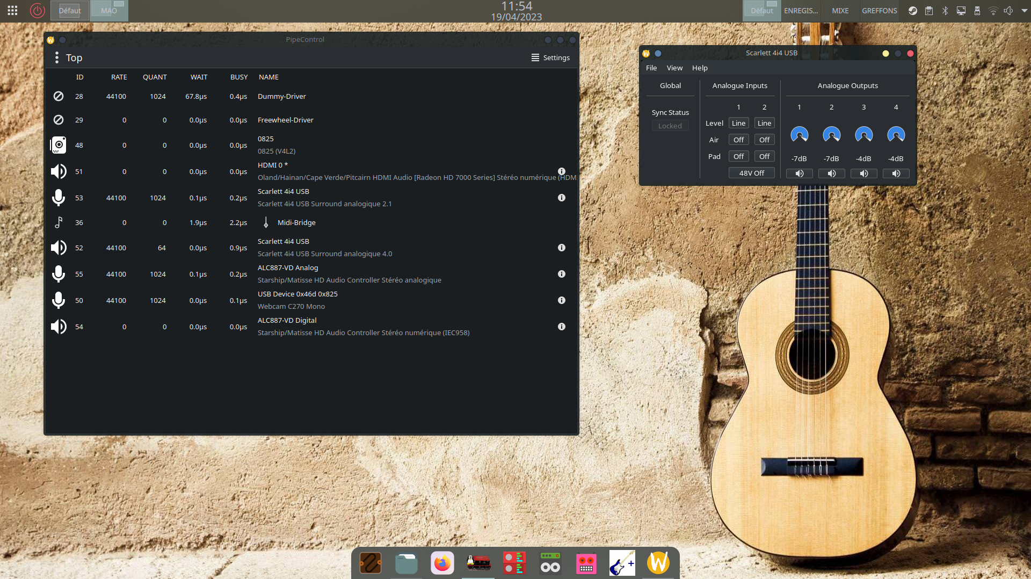
Task: Toggle Air on analogue input 1
Action: click(738, 140)
